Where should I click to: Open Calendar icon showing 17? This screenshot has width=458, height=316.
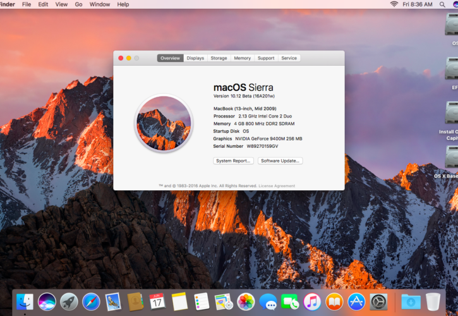click(x=157, y=301)
